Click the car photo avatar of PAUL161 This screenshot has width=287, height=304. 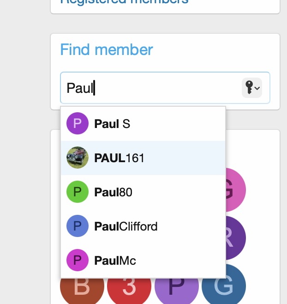pos(78,158)
